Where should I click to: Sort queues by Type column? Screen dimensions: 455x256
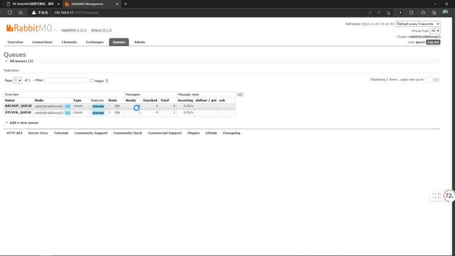click(x=77, y=100)
